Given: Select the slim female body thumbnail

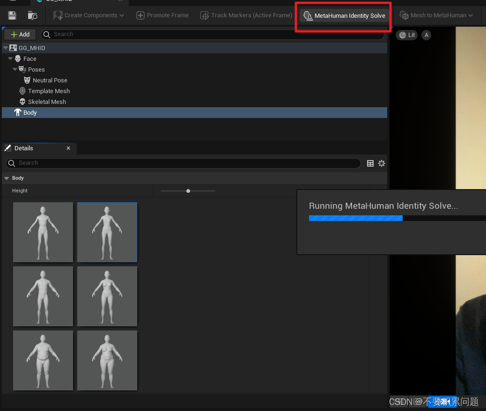Looking at the screenshot, I should click(x=107, y=232).
